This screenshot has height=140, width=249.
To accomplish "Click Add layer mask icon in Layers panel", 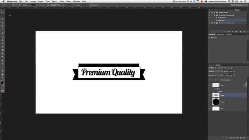I will (x=230, y=138).
